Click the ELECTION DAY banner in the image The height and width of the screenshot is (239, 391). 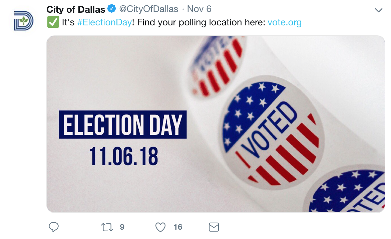coord(123,125)
